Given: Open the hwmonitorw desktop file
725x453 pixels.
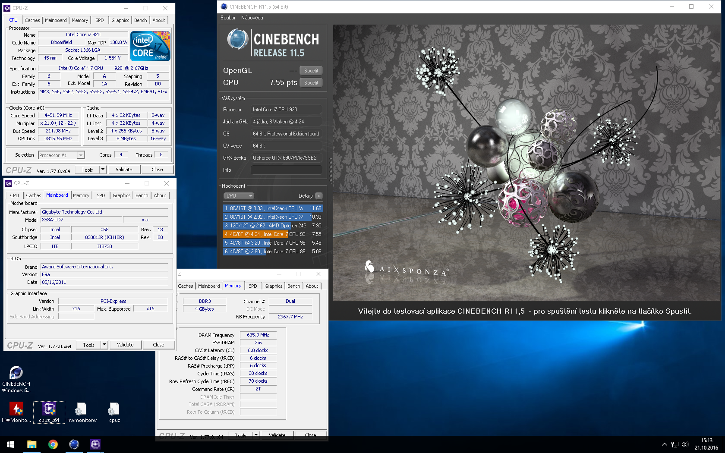Looking at the screenshot, I should click(82, 412).
